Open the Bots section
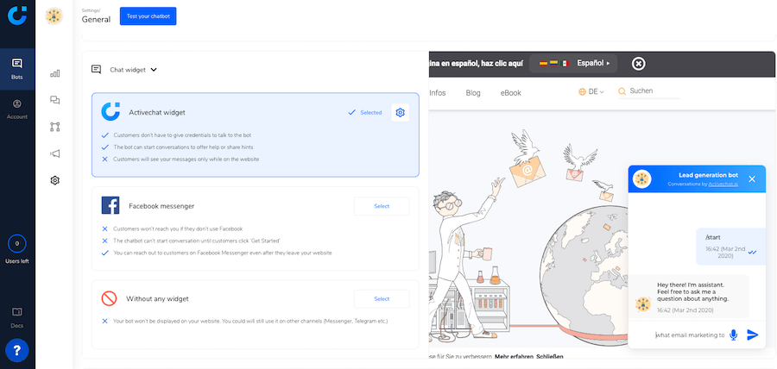777x369 pixels. point(17,69)
